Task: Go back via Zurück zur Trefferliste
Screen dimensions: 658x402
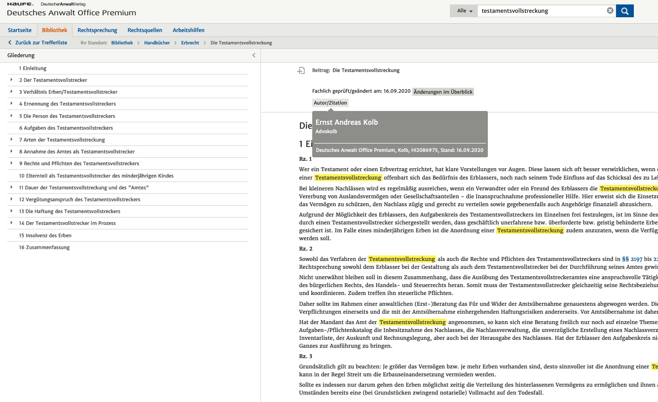Action: point(37,43)
